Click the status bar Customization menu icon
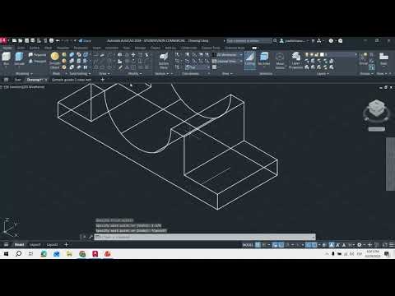 click(x=392, y=244)
